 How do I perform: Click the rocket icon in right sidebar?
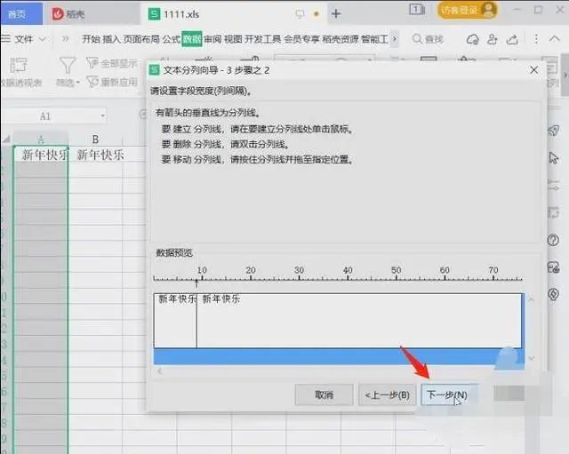554,130
